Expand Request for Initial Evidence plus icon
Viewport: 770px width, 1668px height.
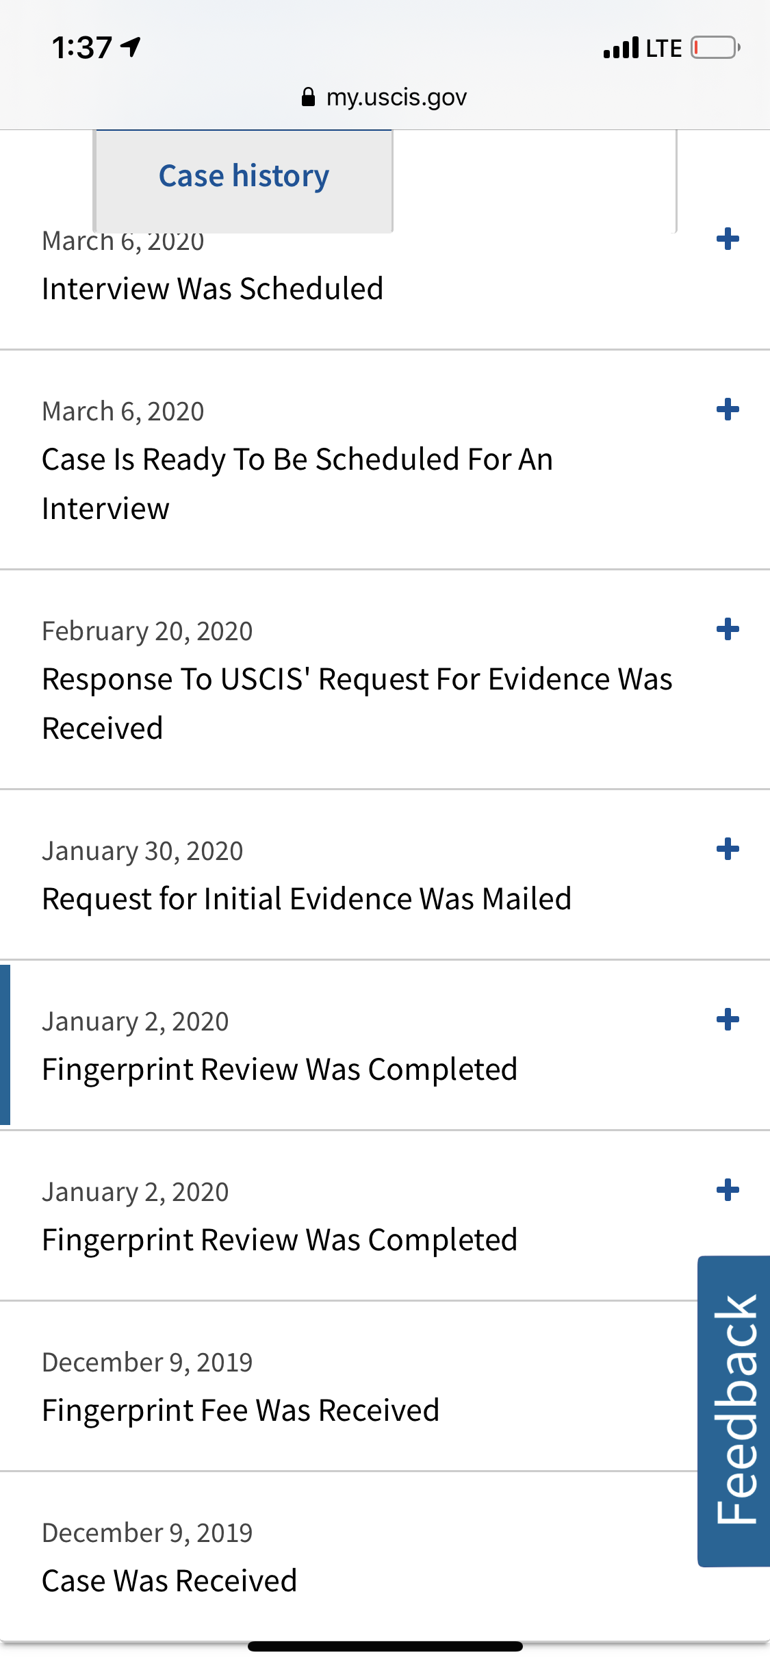[x=728, y=849]
